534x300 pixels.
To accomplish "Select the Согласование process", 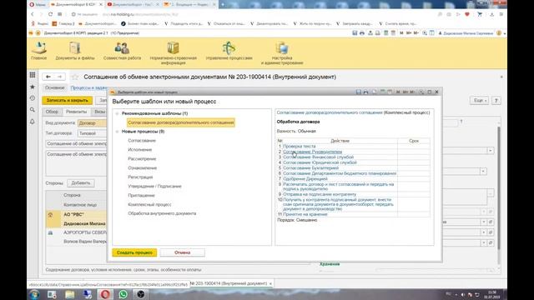I will pyautogui.click(x=142, y=141).
